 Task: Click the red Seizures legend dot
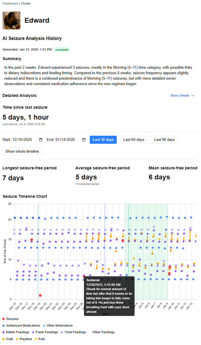tap(3, 319)
